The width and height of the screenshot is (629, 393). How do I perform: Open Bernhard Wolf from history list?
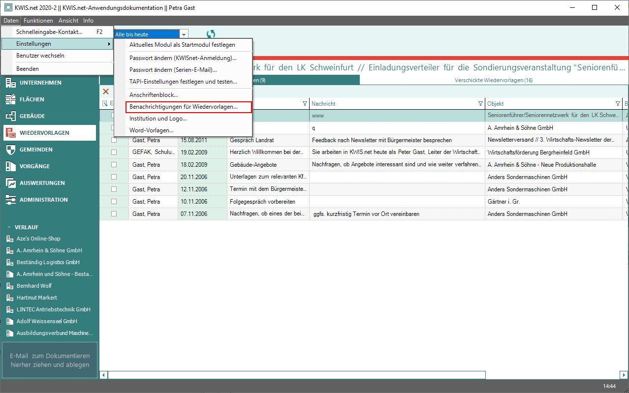pos(34,286)
